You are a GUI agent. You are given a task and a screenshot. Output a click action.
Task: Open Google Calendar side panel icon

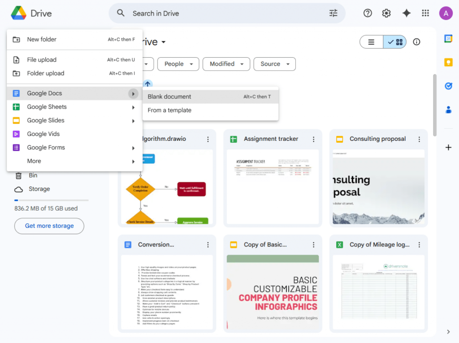[x=448, y=39]
